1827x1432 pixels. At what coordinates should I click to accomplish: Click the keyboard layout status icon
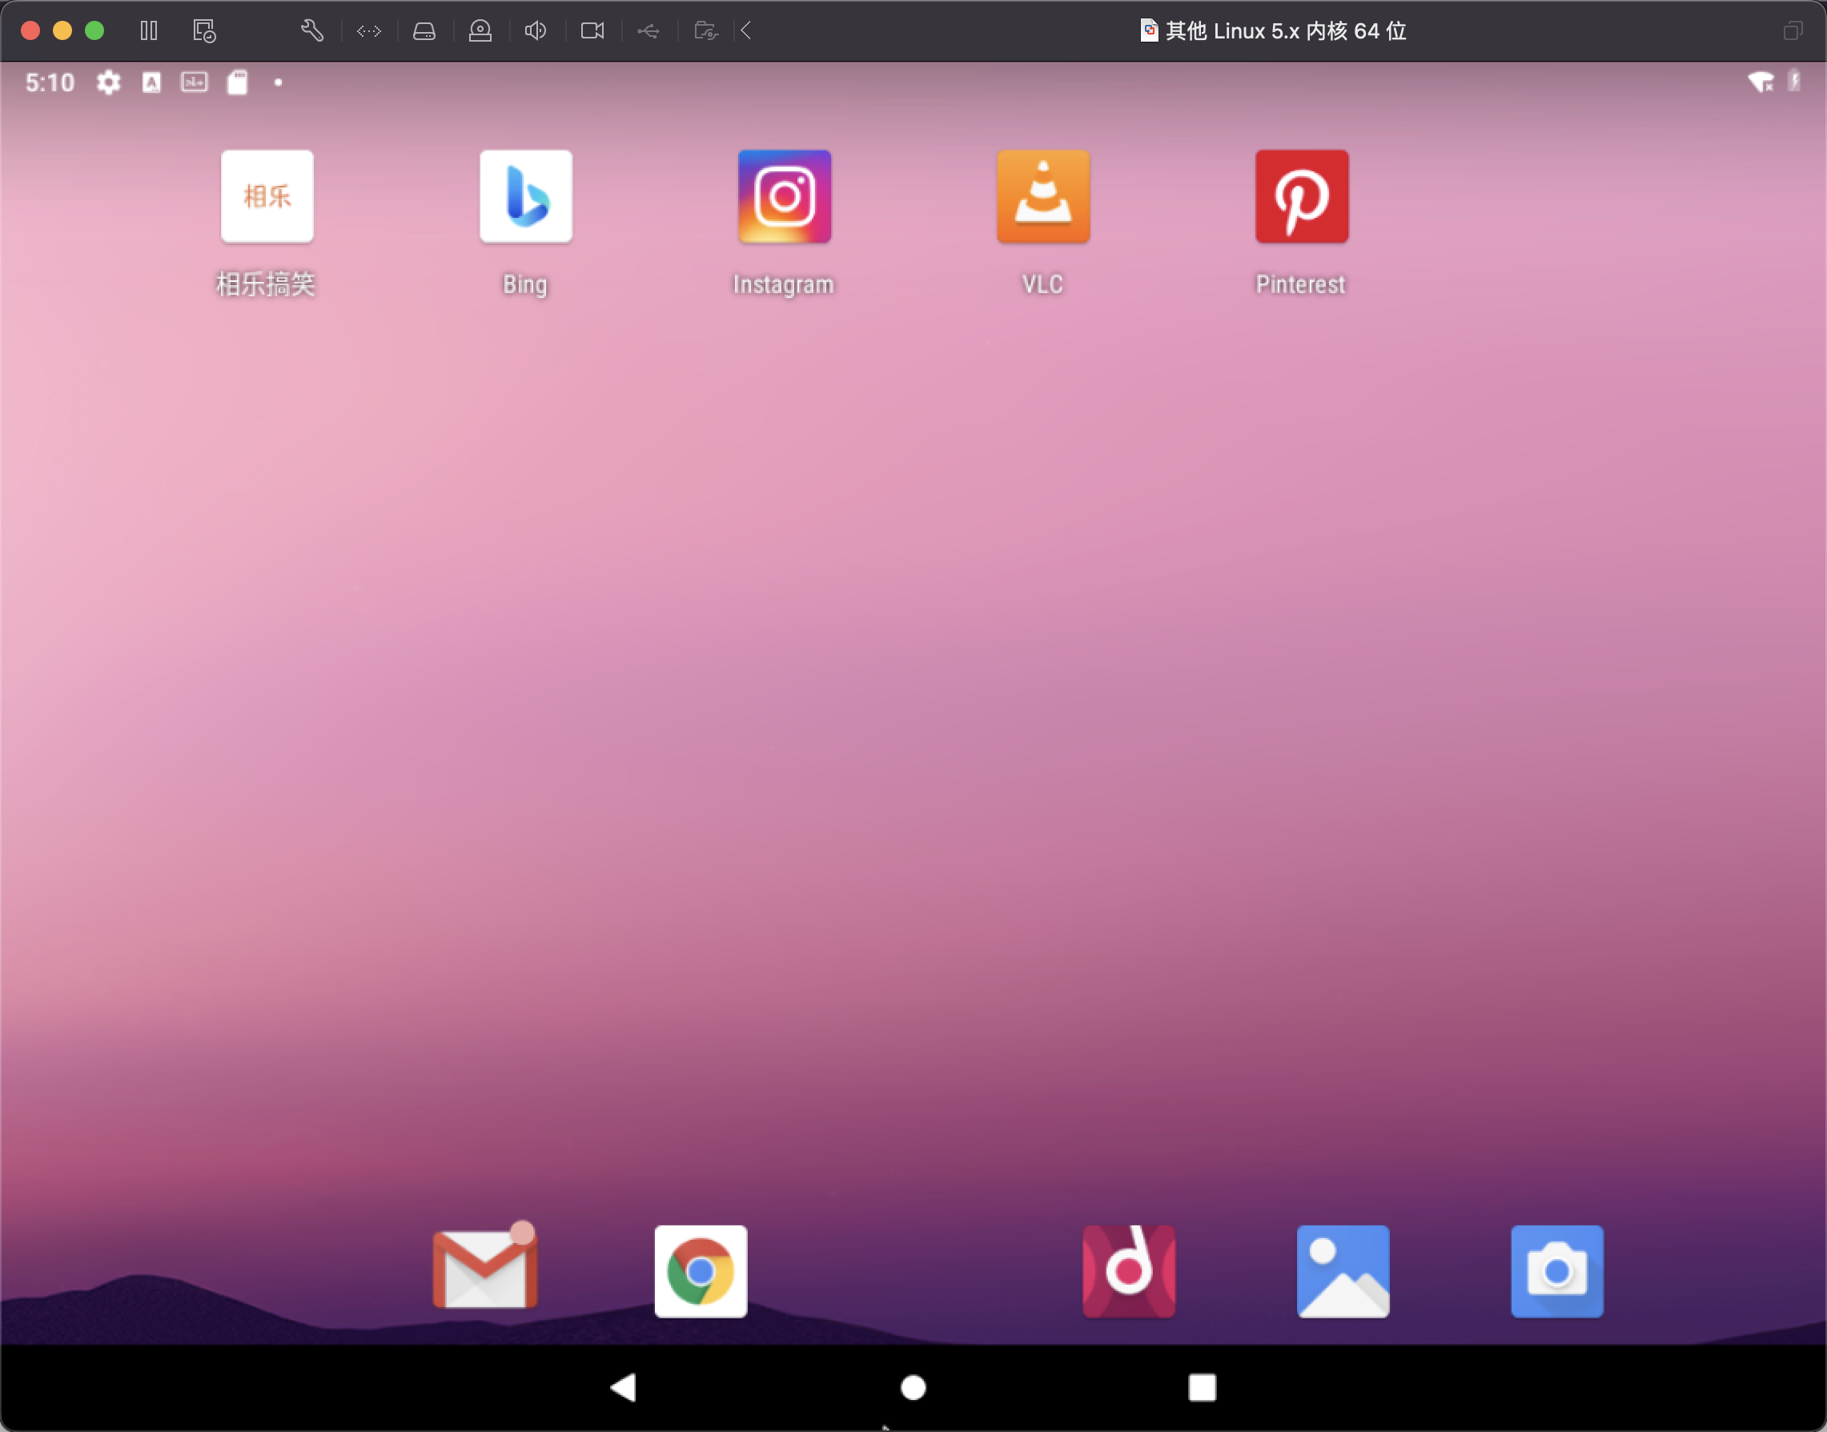[195, 82]
